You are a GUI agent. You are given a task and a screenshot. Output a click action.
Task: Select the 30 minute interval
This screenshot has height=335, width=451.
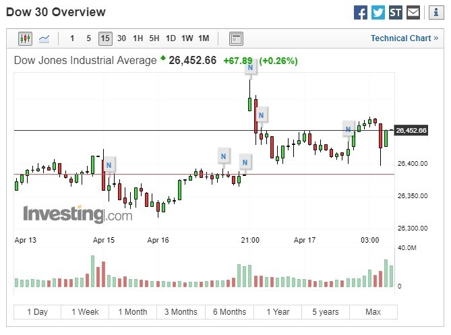121,38
